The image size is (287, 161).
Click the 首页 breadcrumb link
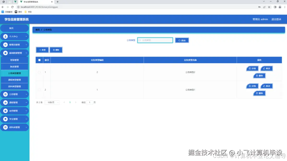tap(38, 30)
